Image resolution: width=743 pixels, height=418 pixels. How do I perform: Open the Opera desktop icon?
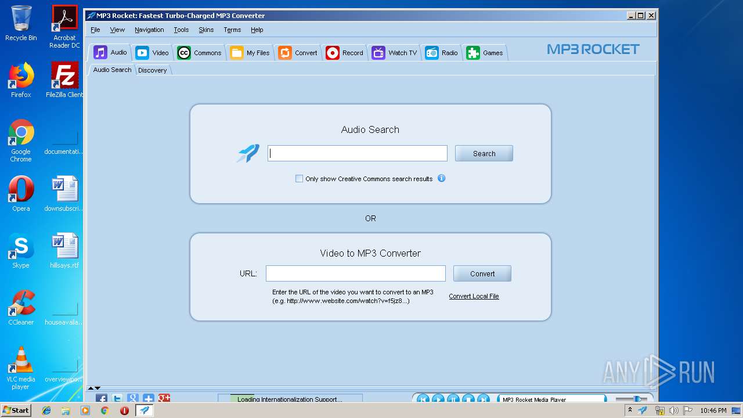click(21, 194)
